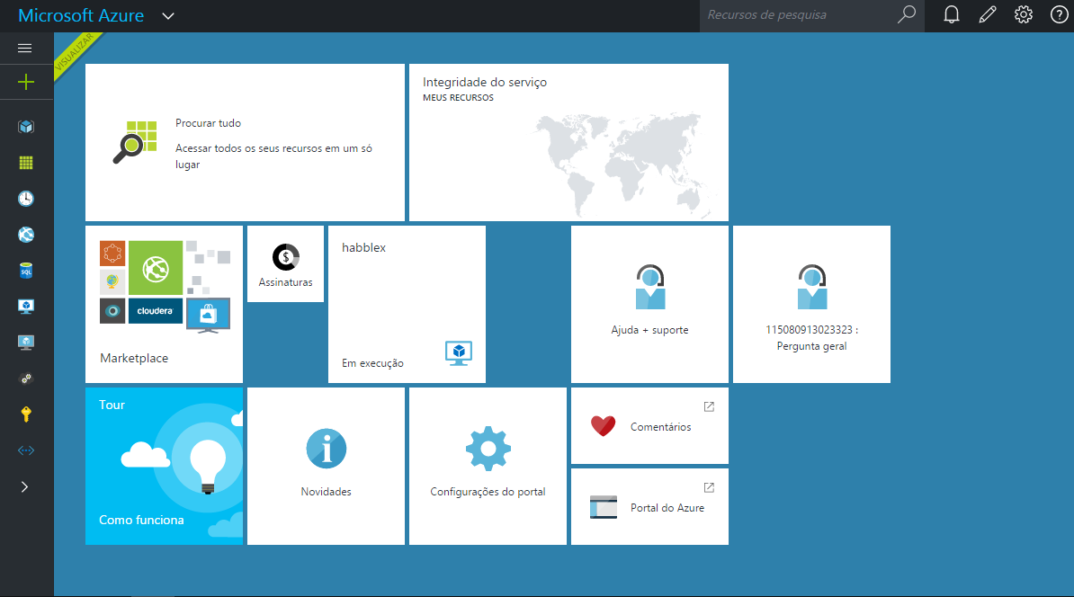Open the Novidades info tile
The width and height of the screenshot is (1074, 597).
coord(326,467)
